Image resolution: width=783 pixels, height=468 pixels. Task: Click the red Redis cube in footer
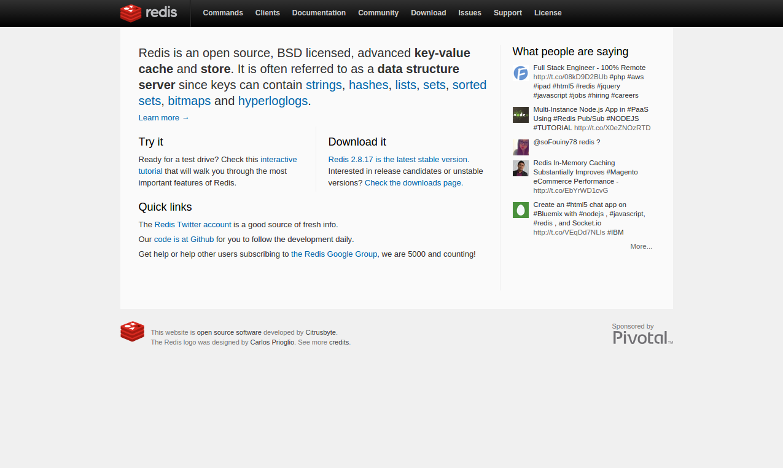coord(132,332)
